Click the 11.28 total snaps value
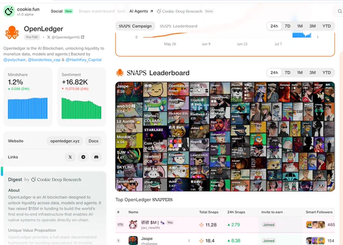The width and height of the screenshot is (343, 245). coord(211,225)
